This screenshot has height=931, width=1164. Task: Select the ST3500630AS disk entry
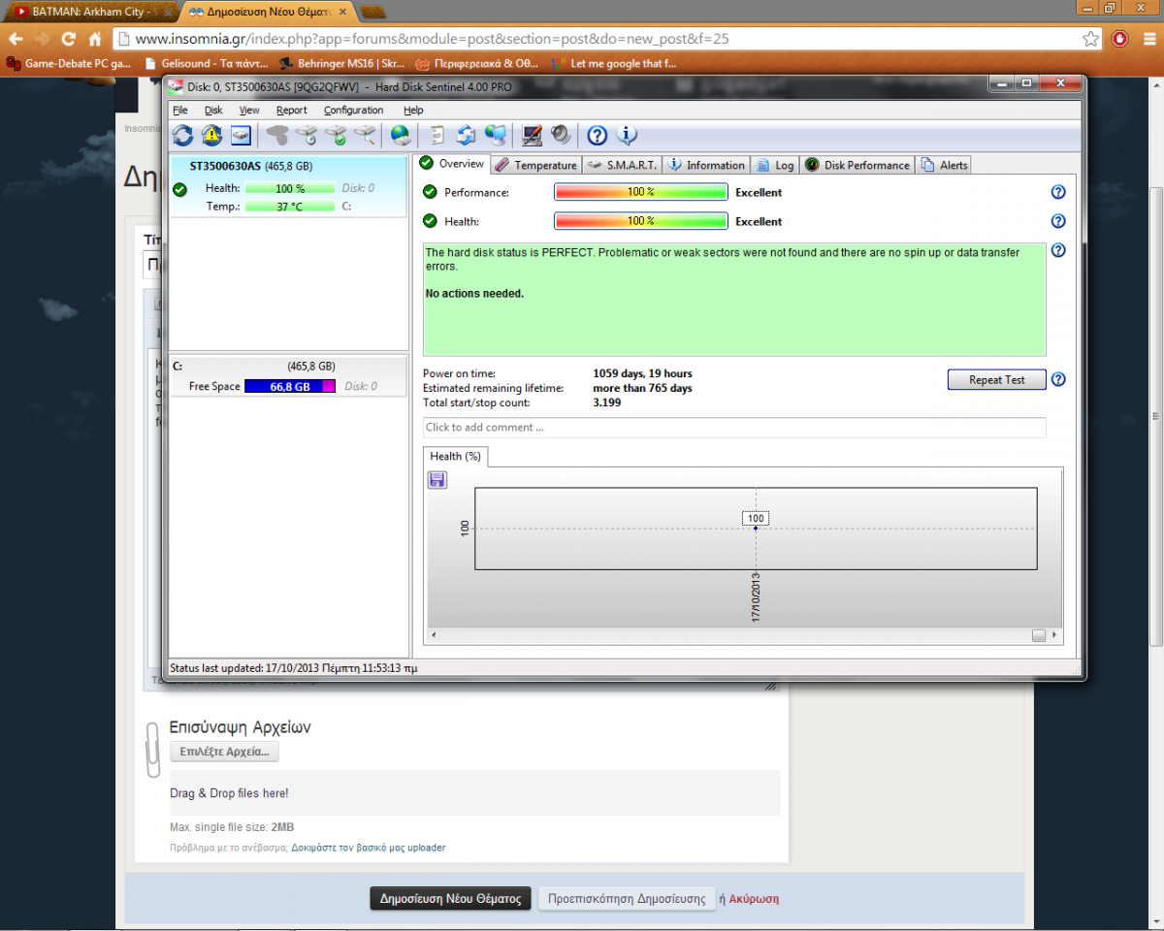tap(289, 185)
